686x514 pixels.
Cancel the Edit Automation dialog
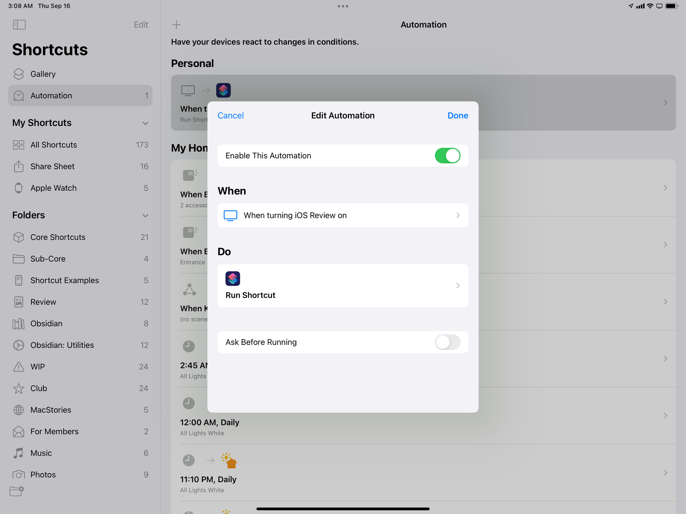pyautogui.click(x=230, y=116)
